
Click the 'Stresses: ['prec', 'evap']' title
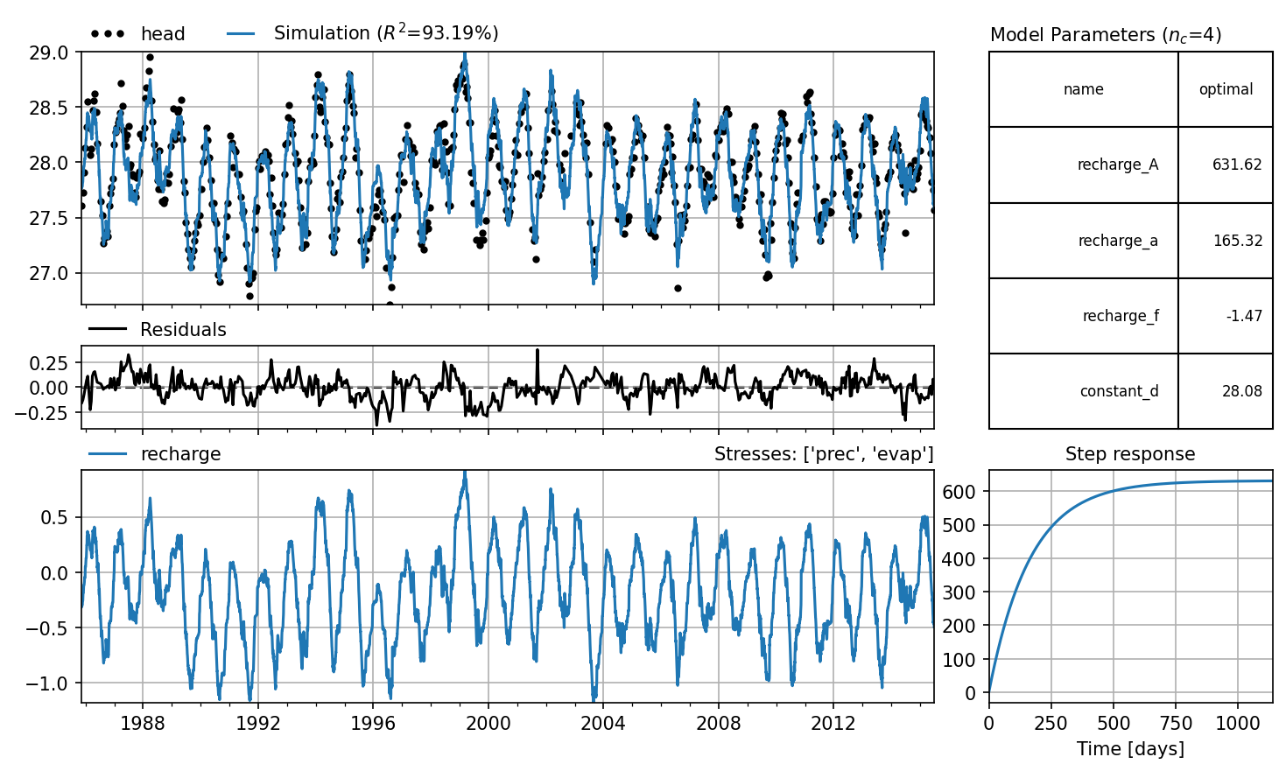coord(824,454)
